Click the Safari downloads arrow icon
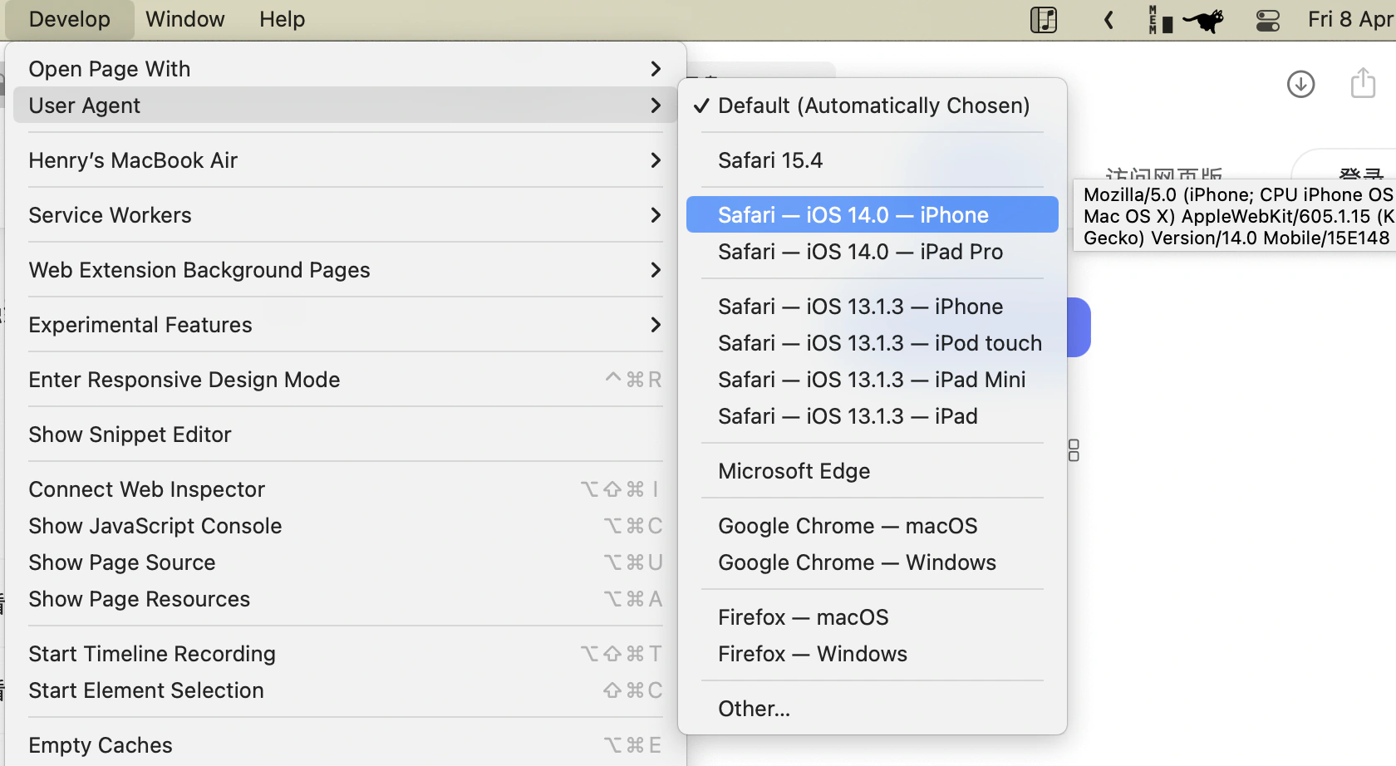Viewport: 1396px width, 766px height. coord(1300,84)
